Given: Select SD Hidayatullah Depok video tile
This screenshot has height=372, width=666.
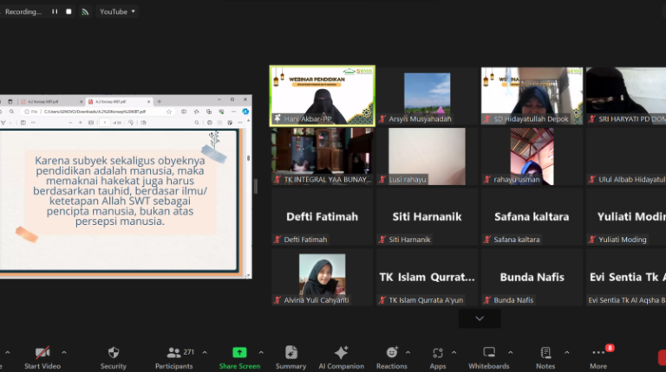Looking at the screenshot, I should coord(532,96).
